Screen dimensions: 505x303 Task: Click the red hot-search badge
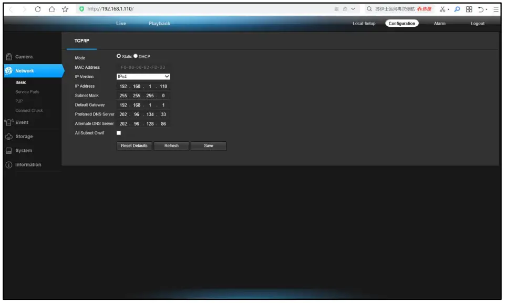(x=424, y=9)
